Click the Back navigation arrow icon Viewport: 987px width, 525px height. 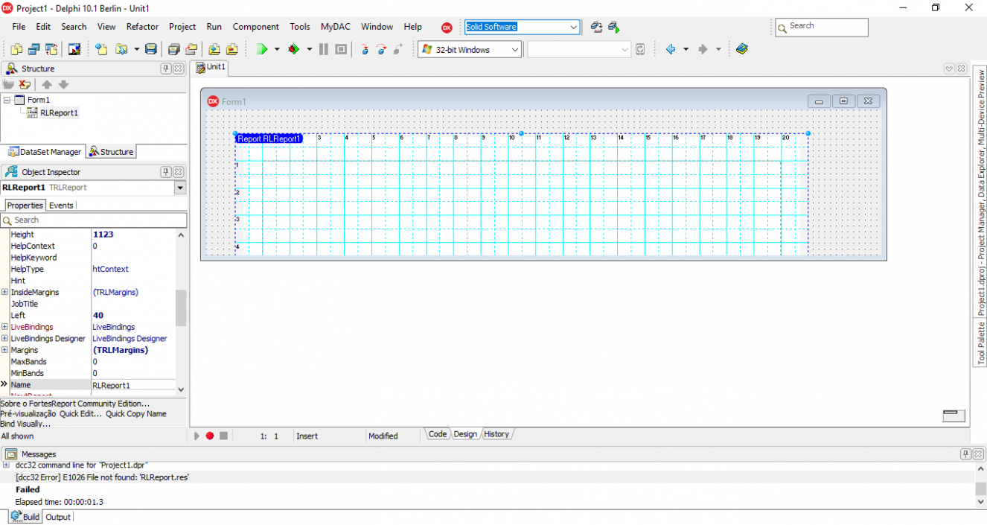tap(671, 49)
